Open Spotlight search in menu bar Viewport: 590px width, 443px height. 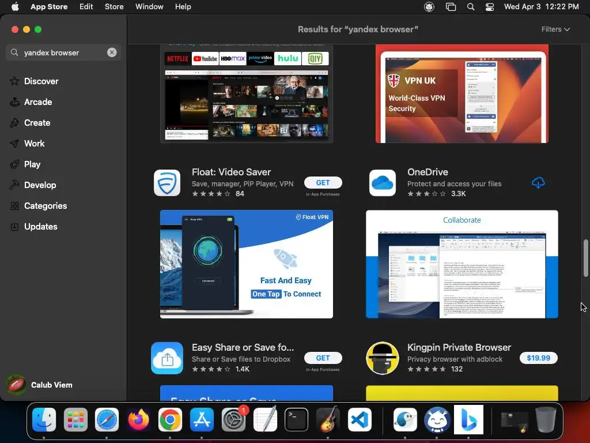click(470, 7)
